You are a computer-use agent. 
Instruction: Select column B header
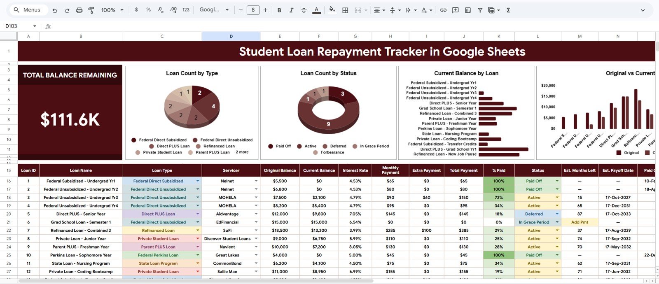point(81,36)
